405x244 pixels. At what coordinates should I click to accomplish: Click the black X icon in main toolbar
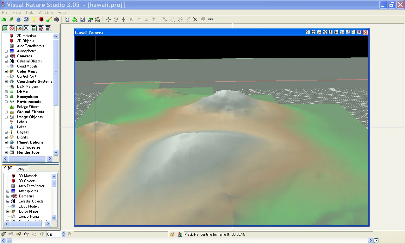195,20
